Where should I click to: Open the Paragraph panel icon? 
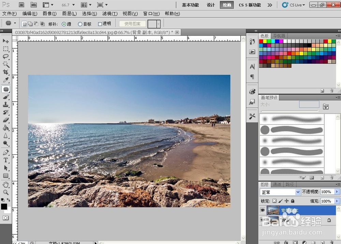pos(252,77)
